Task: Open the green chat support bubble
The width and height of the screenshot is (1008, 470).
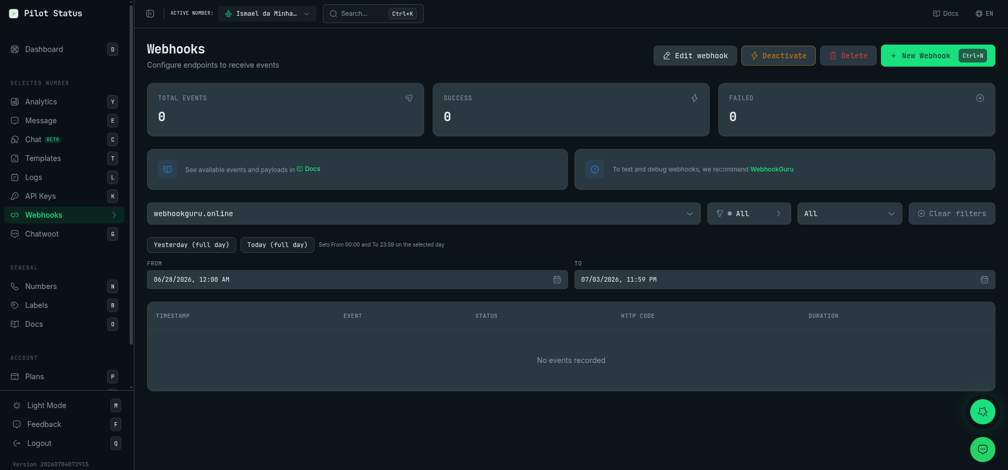Action: pyautogui.click(x=983, y=450)
